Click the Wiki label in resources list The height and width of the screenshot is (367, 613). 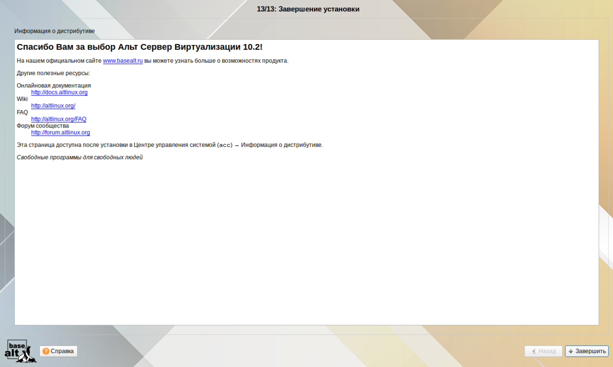tap(22, 99)
